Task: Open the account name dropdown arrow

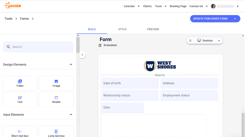Action: tap(238, 6)
